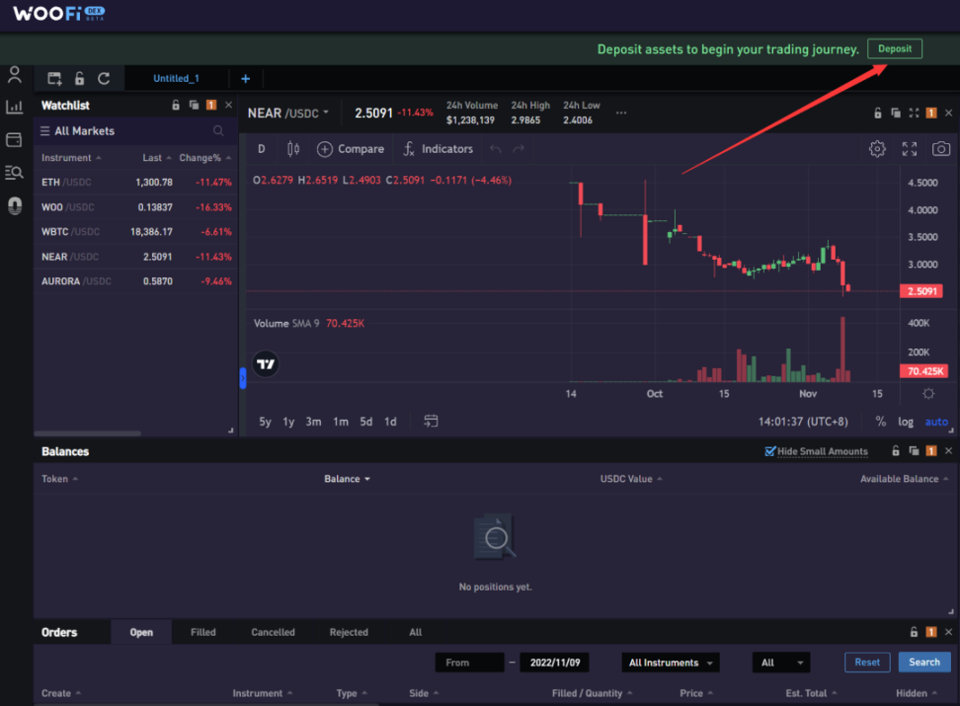Click the refresh workspace icon
The width and height of the screenshot is (960, 706).
tap(104, 78)
